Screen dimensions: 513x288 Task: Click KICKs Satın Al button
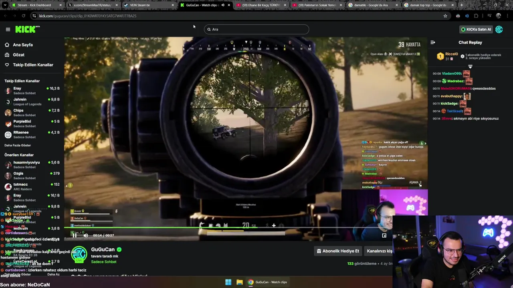tap(476, 29)
